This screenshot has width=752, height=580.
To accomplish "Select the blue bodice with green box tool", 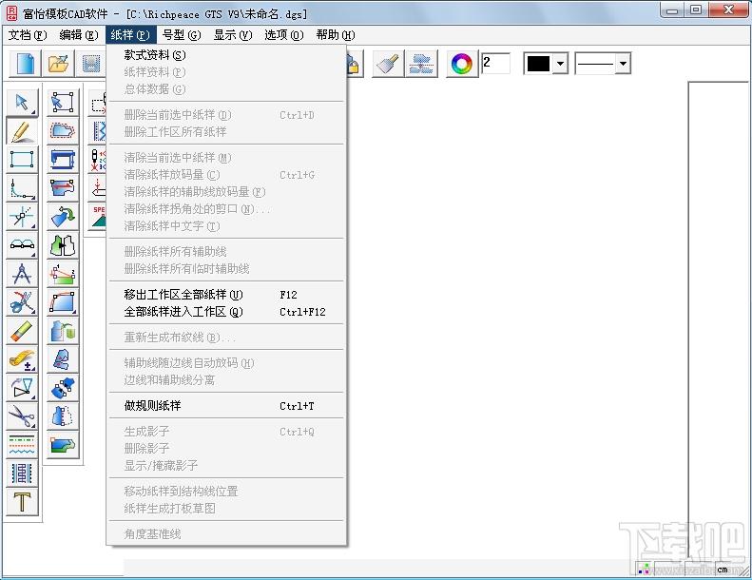I will tap(63, 331).
